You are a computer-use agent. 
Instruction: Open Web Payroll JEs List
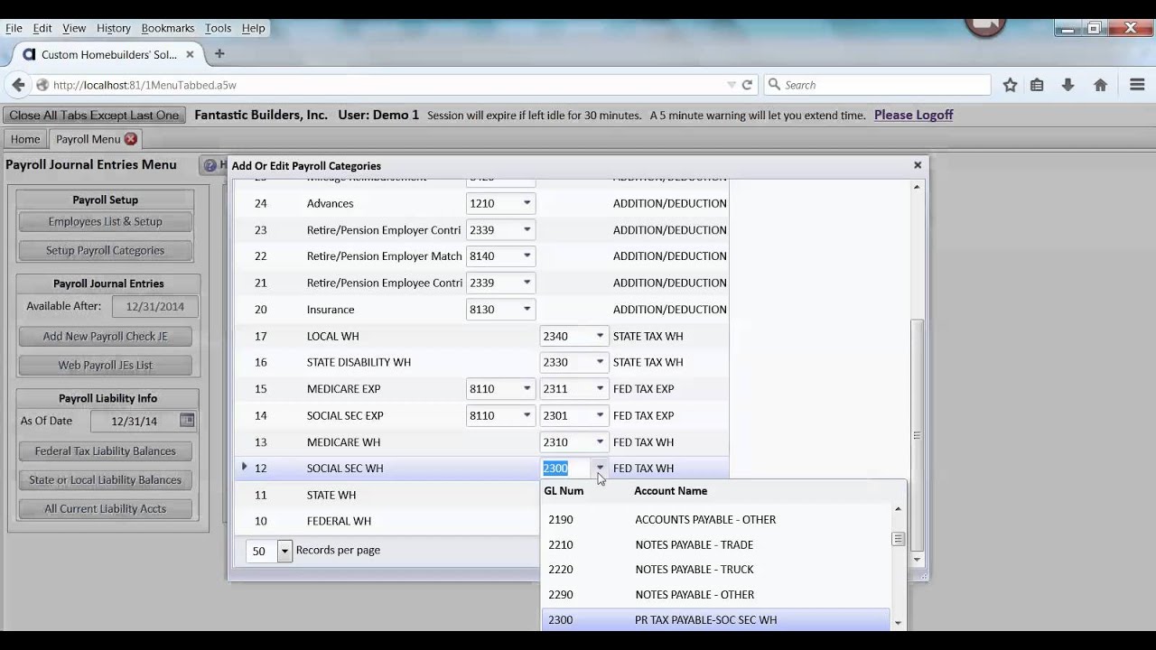coord(106,365)
